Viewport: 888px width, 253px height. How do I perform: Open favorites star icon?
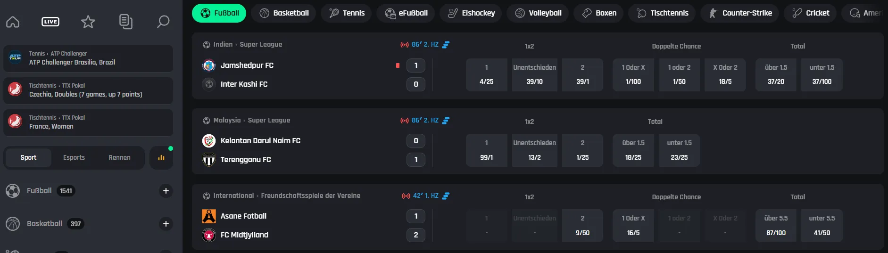(x=88, y=22)
